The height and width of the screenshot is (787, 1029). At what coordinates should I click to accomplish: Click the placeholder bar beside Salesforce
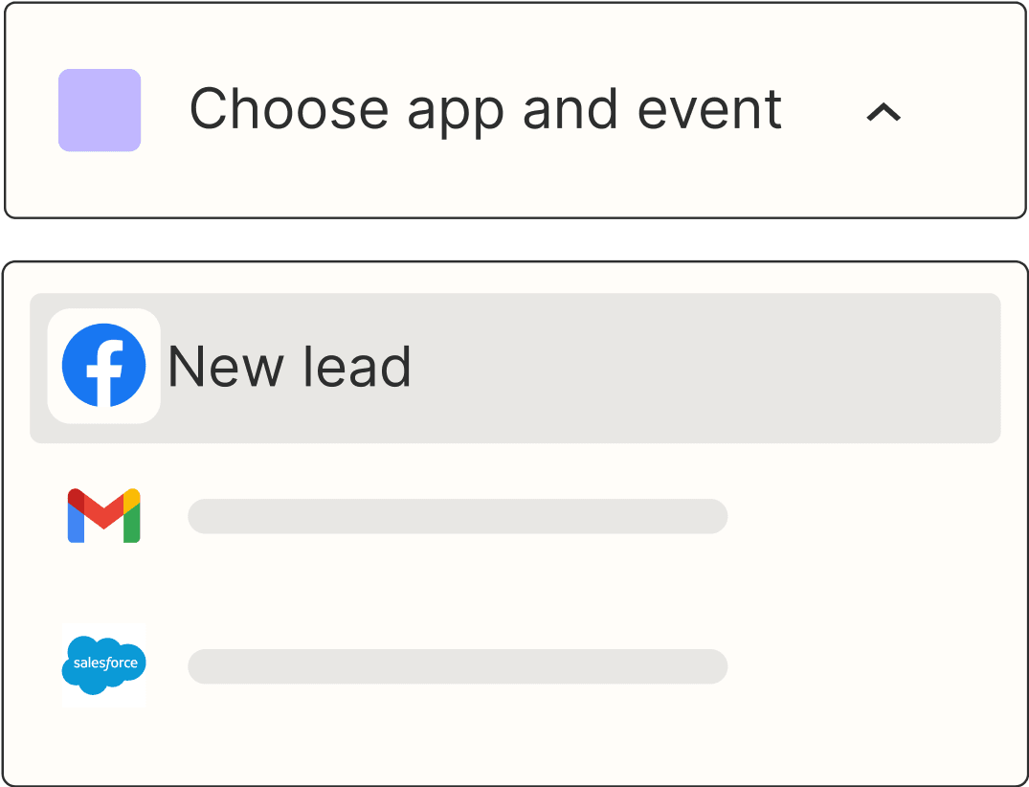pos(458,666)
